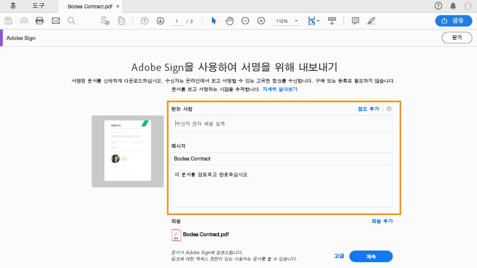Open the 고급 advanced options link
The width and height of the screenshot is (477, 268).
tap(339, 256)
